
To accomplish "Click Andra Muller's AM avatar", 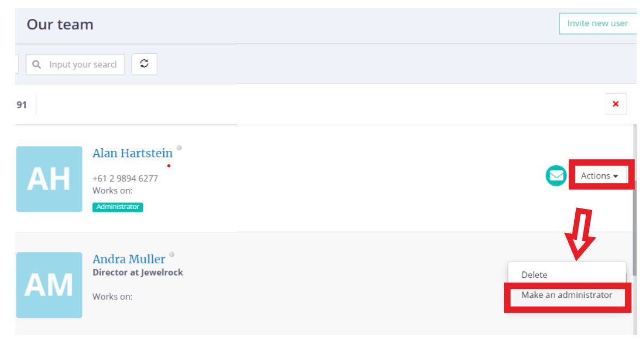I will pos(49,285).
